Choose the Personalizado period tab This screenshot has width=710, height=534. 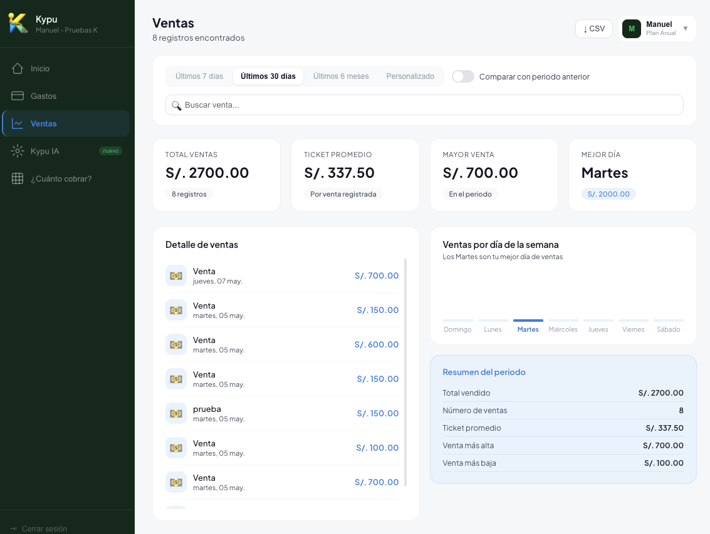410,76
